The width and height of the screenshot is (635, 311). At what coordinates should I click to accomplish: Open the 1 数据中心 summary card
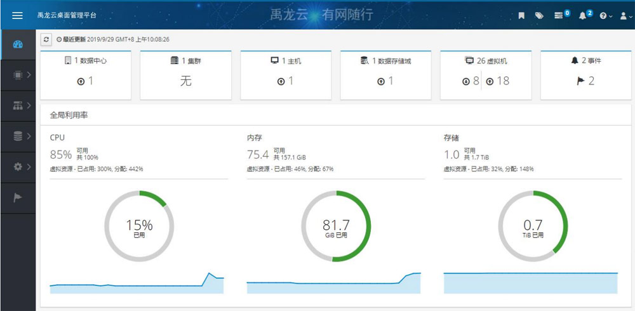point(84,61)
